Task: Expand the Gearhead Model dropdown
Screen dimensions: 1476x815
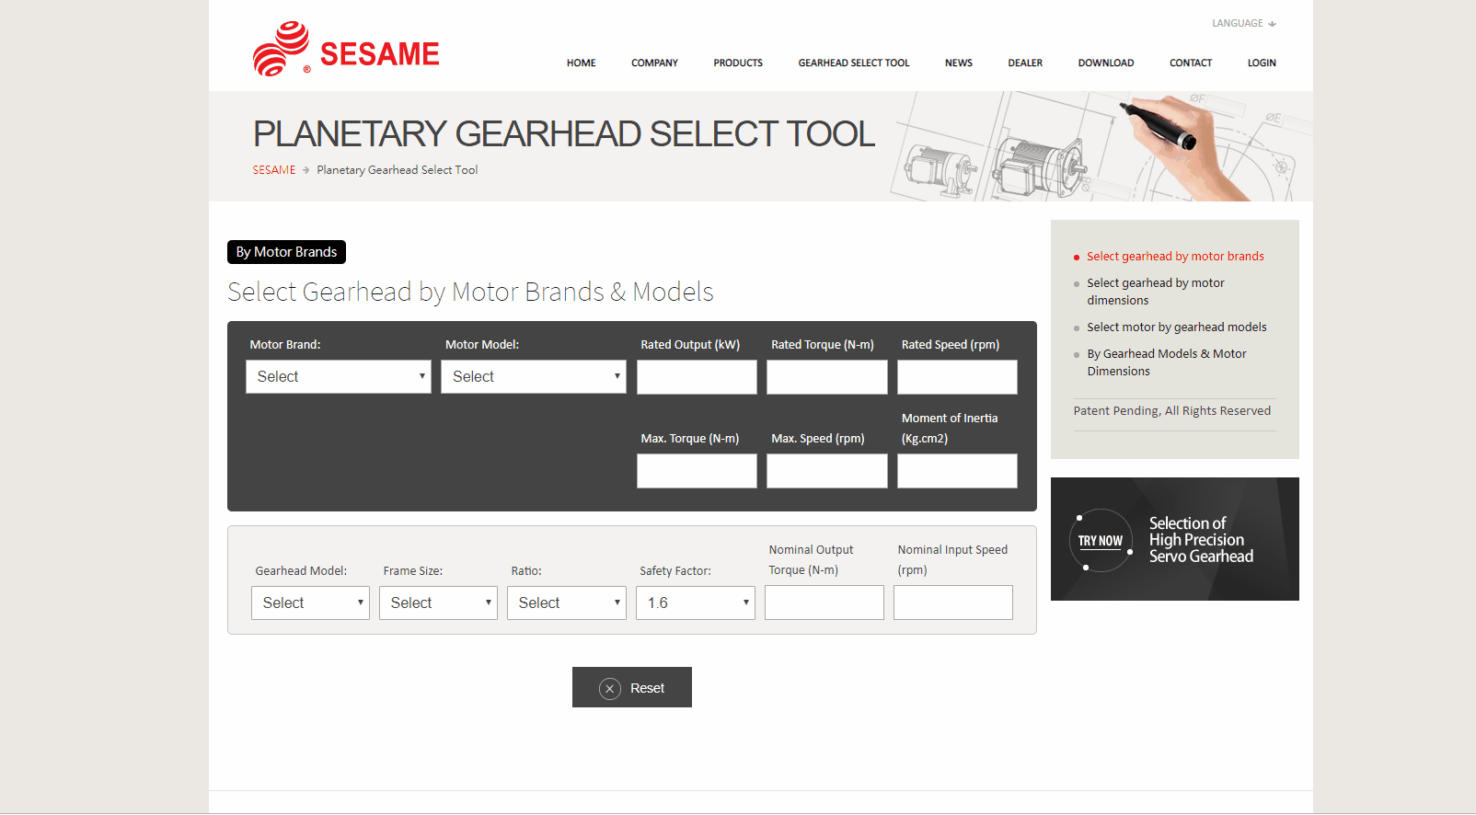Action: click(x=310, y=603)
